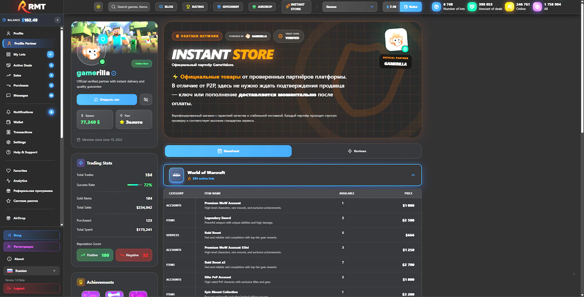Switch to the Storefront tab

pyautogui.click(x=228, y=151)
